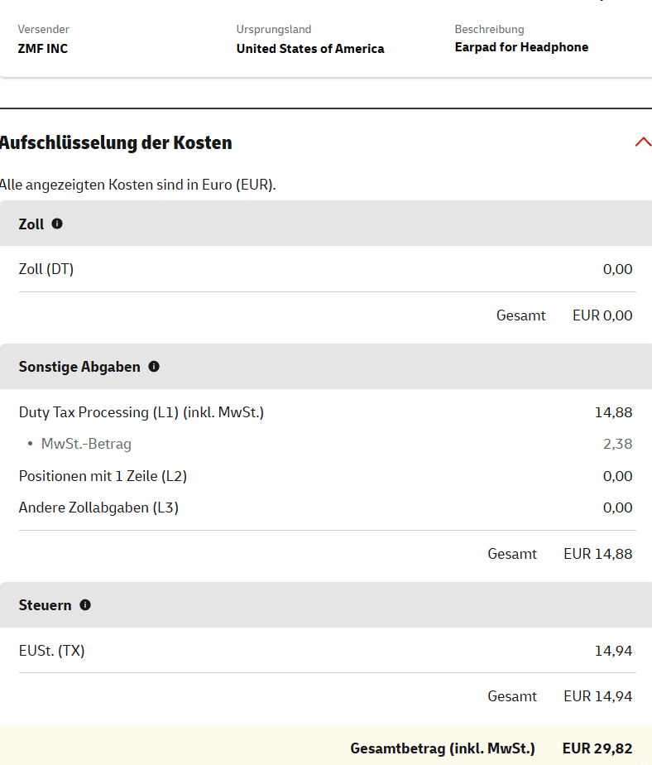The image size is (652, 765).
Task: Click Duty Tax Processing (L1) line item
Action: pos(141,412)
